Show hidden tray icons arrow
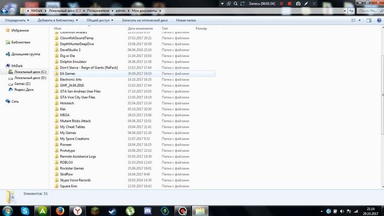The height and width of the screenshot is (216, 384). (x=322, y=211)
